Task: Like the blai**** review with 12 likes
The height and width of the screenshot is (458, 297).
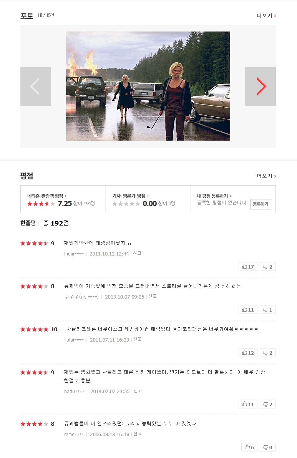Action: pyautogui.click(x=248, y=353)
